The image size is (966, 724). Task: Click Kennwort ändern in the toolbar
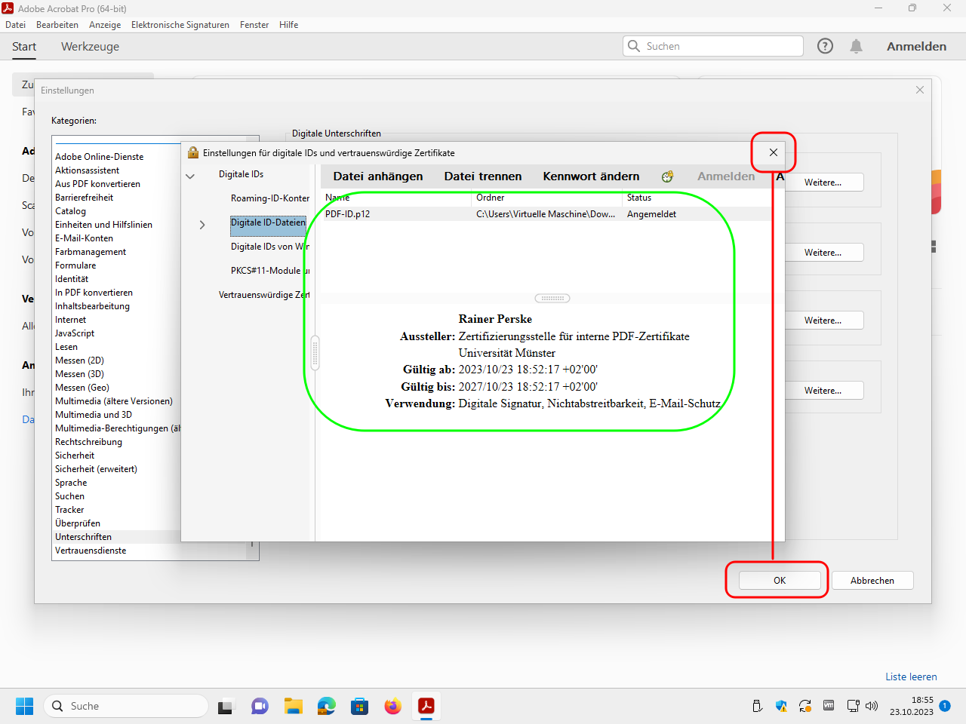click(591, 176)
